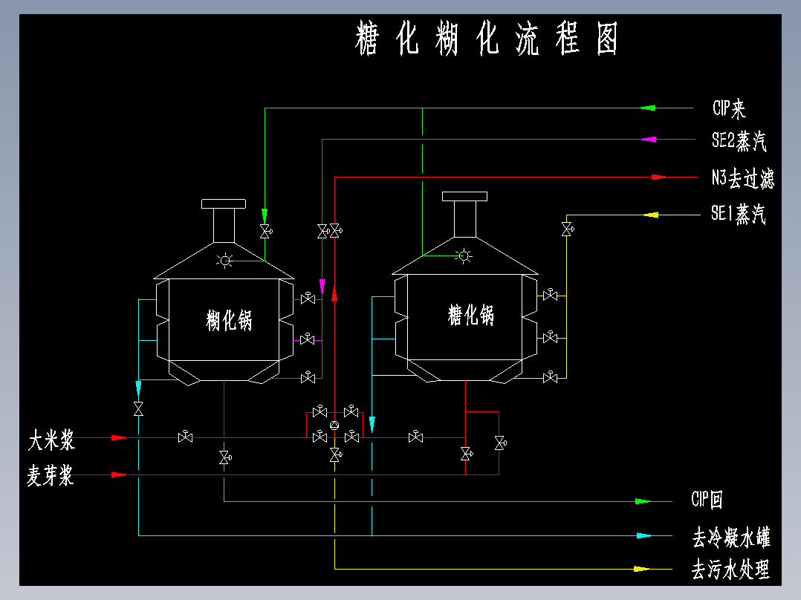Select the valve on the magenta SE2 steam line top
This screenshot has width=801, height=600.
coord(322,232)
